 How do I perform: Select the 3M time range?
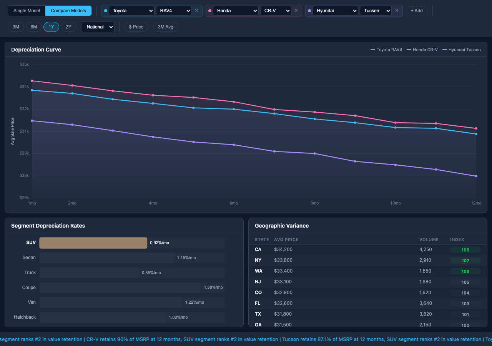(16, 27)
